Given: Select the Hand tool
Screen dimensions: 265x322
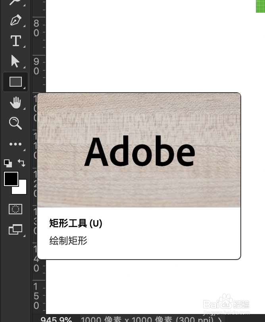Looking at the screenshot, I should (15, 102).
